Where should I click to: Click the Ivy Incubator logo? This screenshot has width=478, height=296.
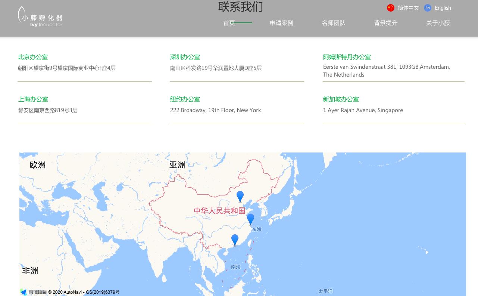(x=40, y=16)
